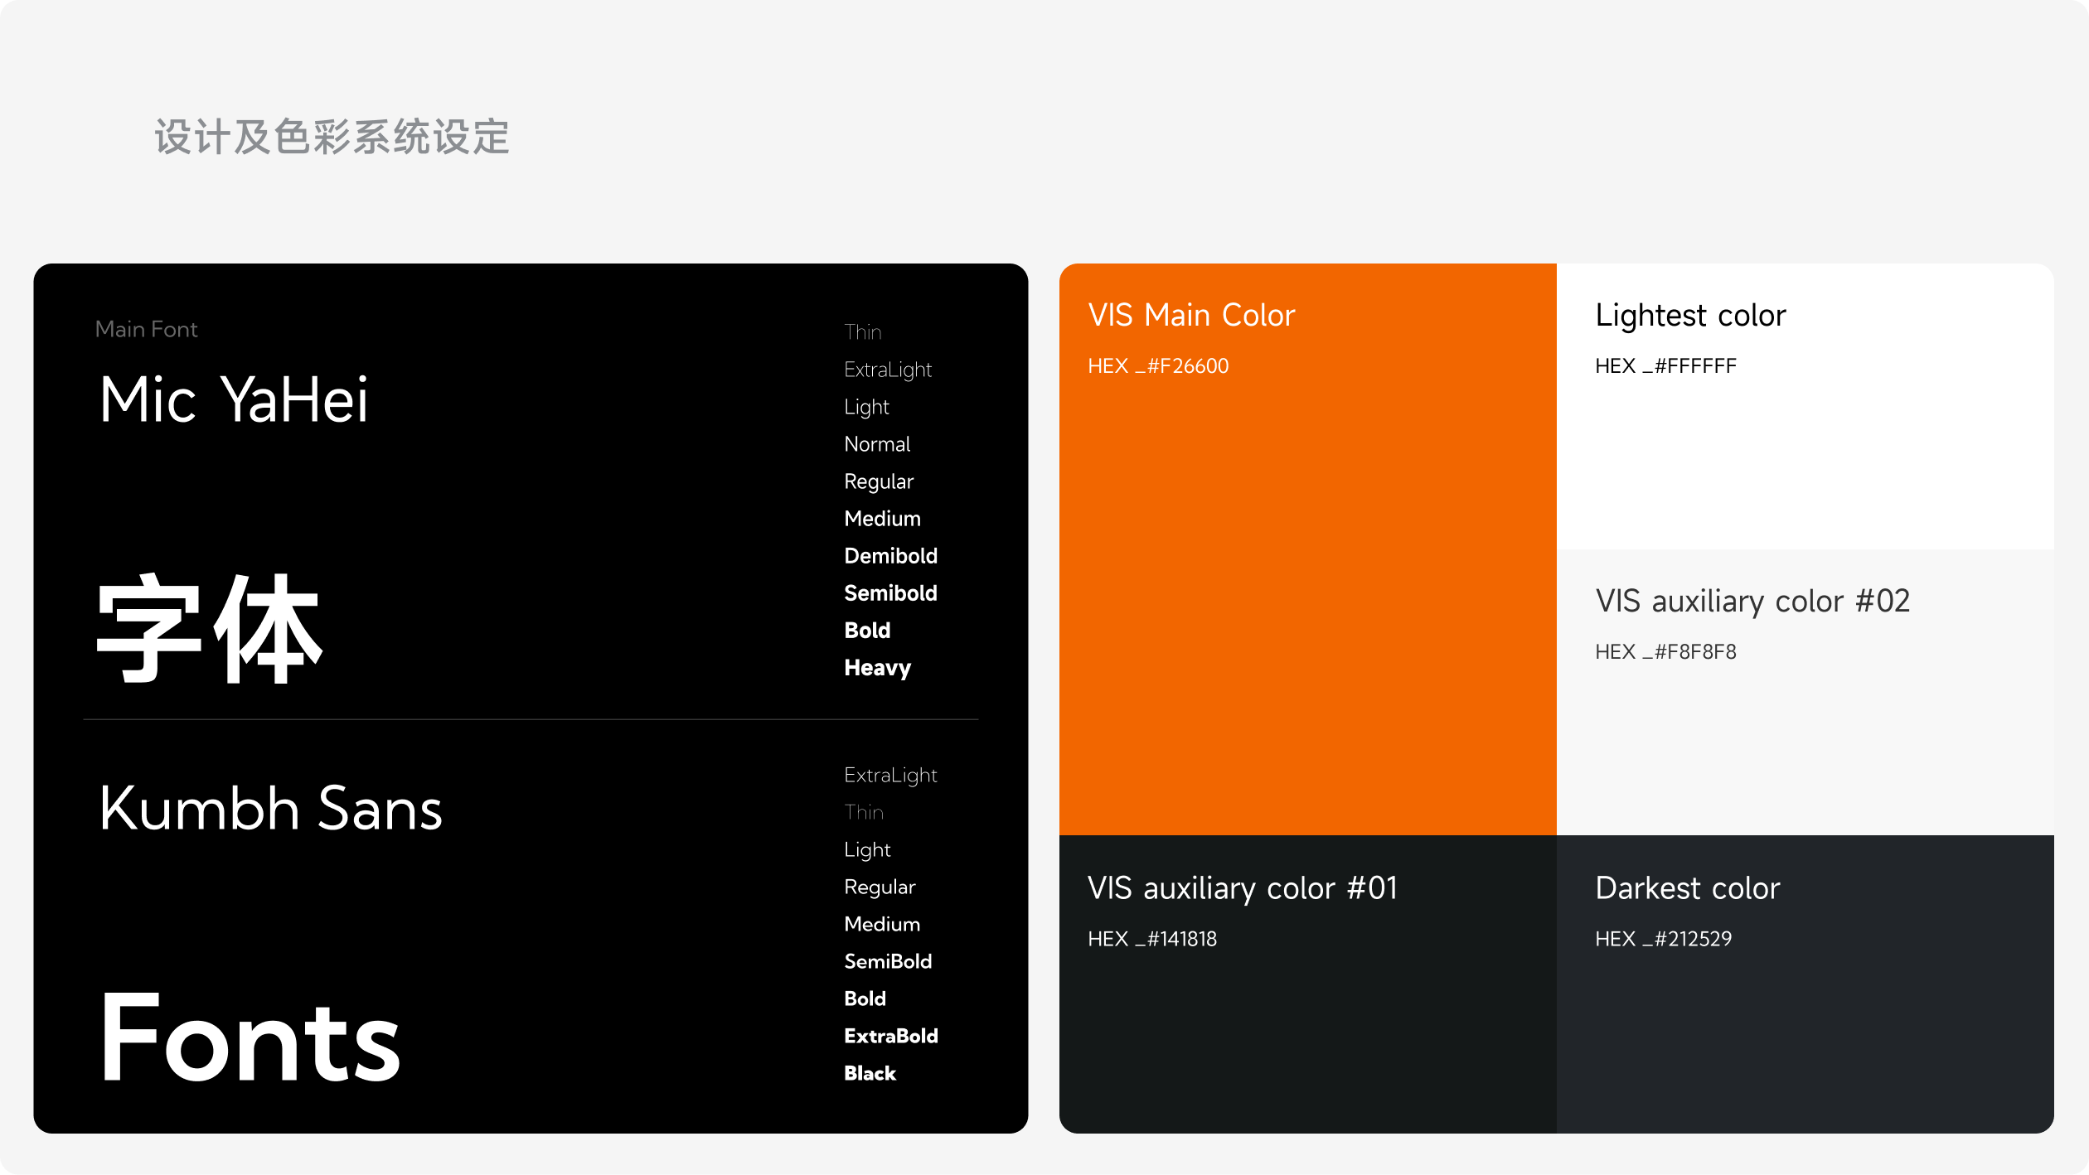Click the Darkest color swatch
The image size is (2089, 1175).
(x=1805, y=1036)
